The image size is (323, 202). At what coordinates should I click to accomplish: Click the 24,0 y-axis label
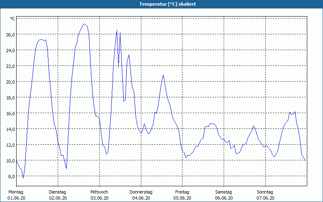coord(10,50)
